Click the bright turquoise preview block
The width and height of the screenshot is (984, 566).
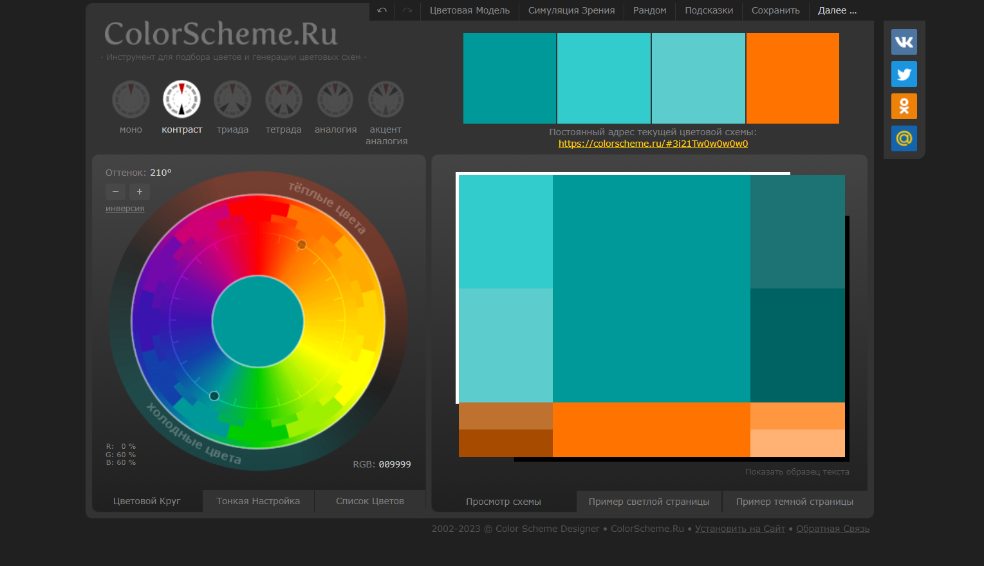coord(506,232)
